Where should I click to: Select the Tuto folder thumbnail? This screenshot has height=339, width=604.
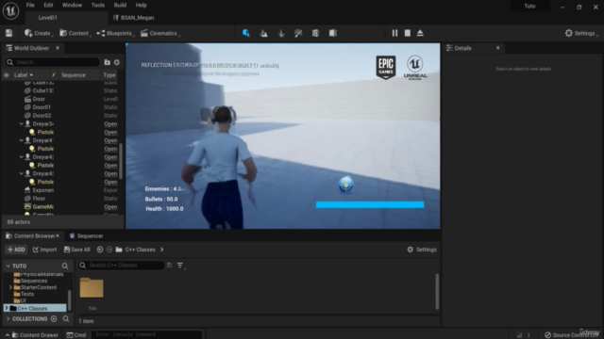pyautogui.click(x=92, y=287)
